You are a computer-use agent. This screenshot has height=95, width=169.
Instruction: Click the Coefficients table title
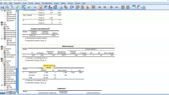click(62, 89)
